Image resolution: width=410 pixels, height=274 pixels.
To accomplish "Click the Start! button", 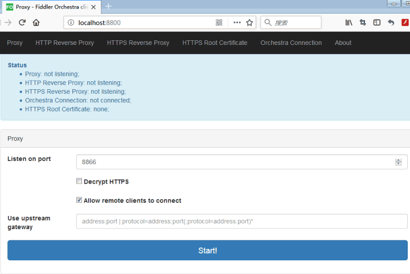I will tap(207, 250).
